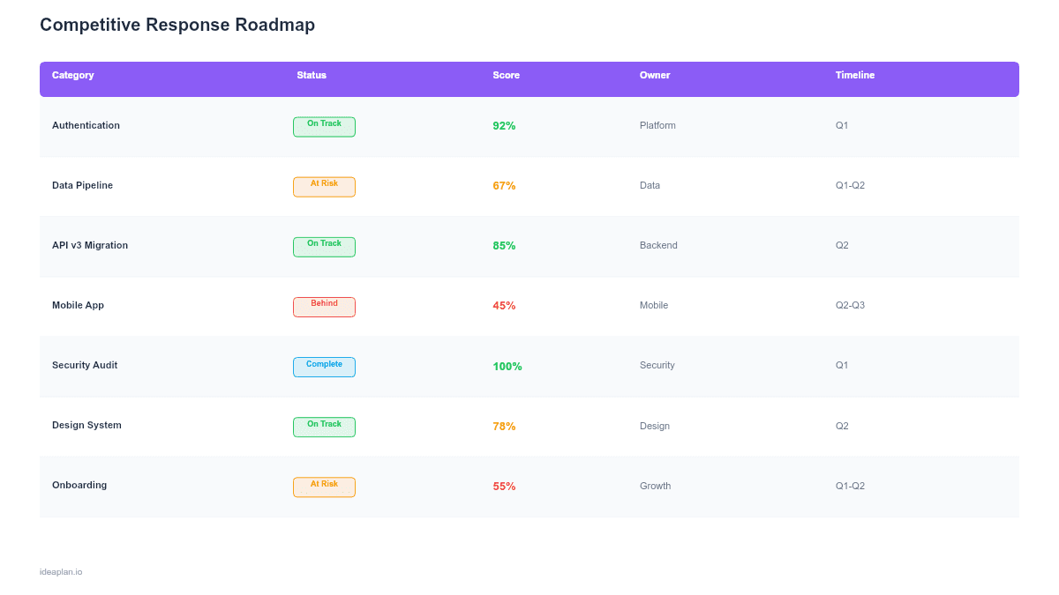Click the Timeline column header
This screenshot has width=1059, height=595.
pos(854,76)
